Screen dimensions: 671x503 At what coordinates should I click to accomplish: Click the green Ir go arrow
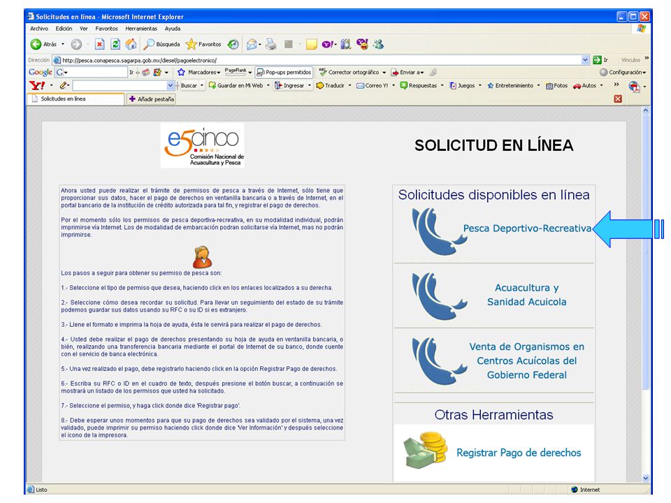coord(597,60)
